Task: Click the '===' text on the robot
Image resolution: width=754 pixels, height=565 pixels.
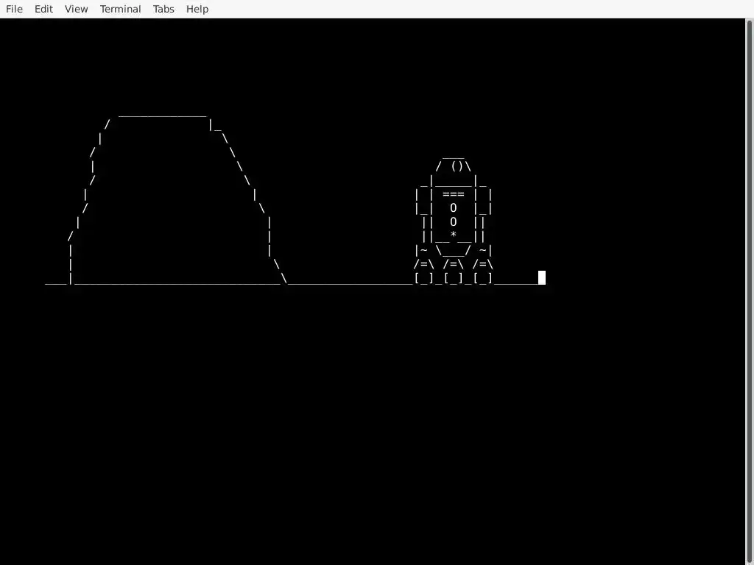Action: [454, 194]
